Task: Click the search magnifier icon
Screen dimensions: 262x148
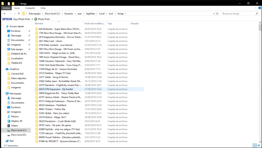Action: point(257,14)
